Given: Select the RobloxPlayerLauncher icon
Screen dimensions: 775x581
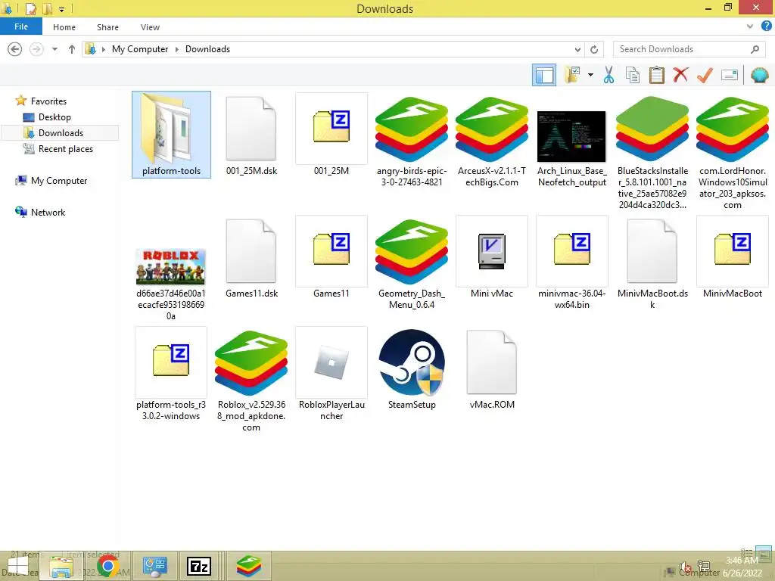Looking at the screenshot, I should [331, 362].
